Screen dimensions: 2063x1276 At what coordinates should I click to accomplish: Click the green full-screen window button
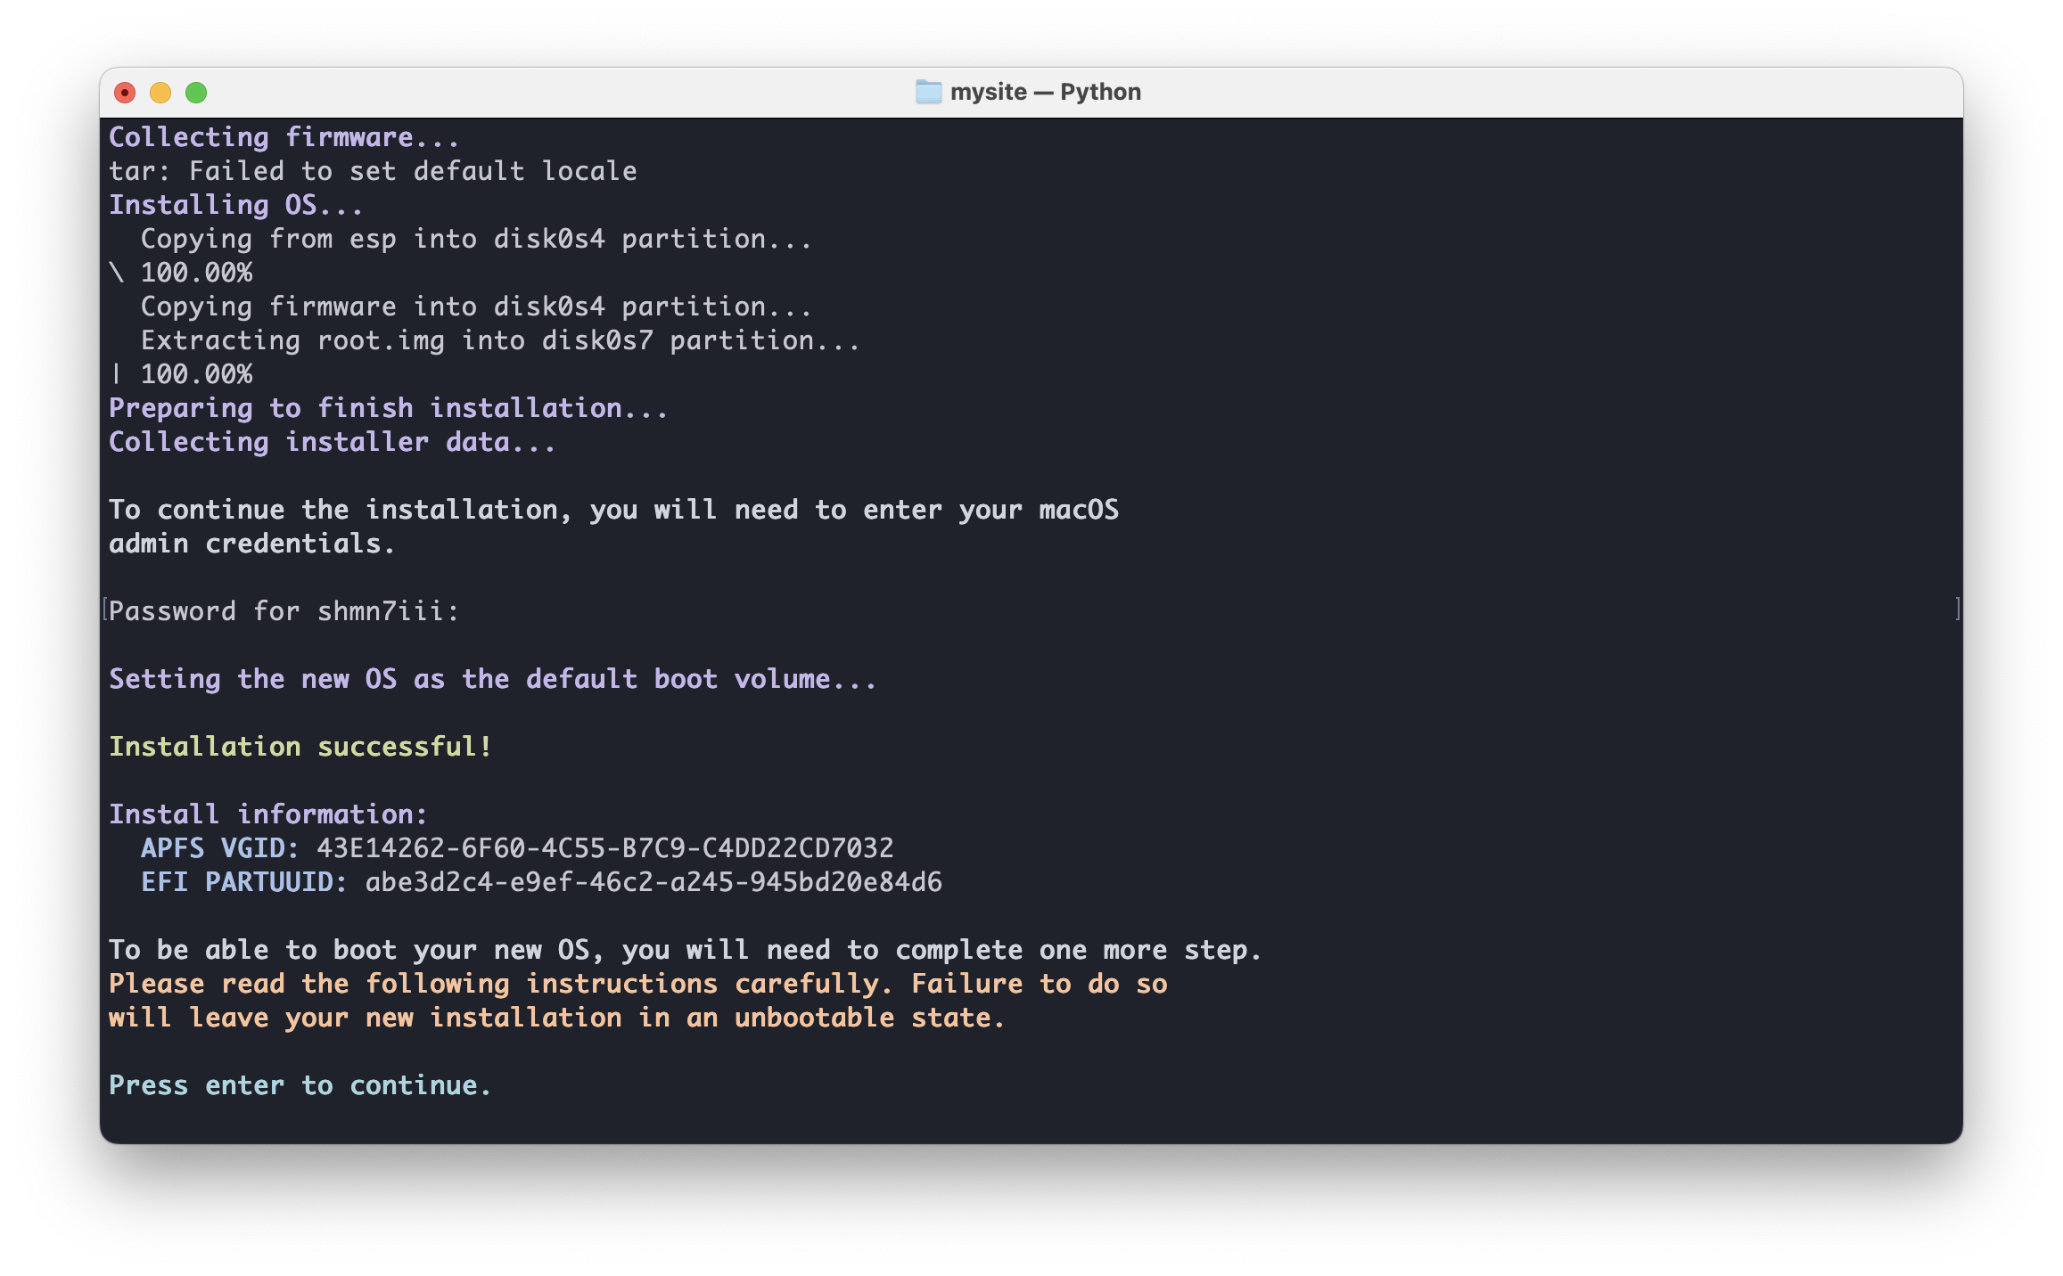196,93
